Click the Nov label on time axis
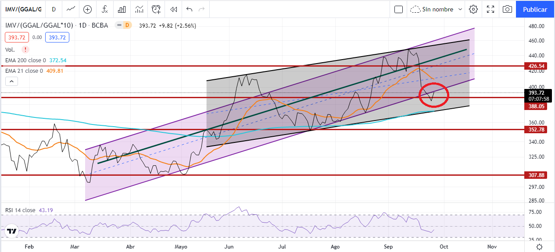This screenshot has height=252, width=555. click(x=492, y=247)
